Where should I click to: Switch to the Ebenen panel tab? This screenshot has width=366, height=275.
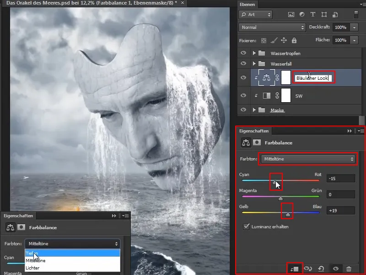[247, 5]
